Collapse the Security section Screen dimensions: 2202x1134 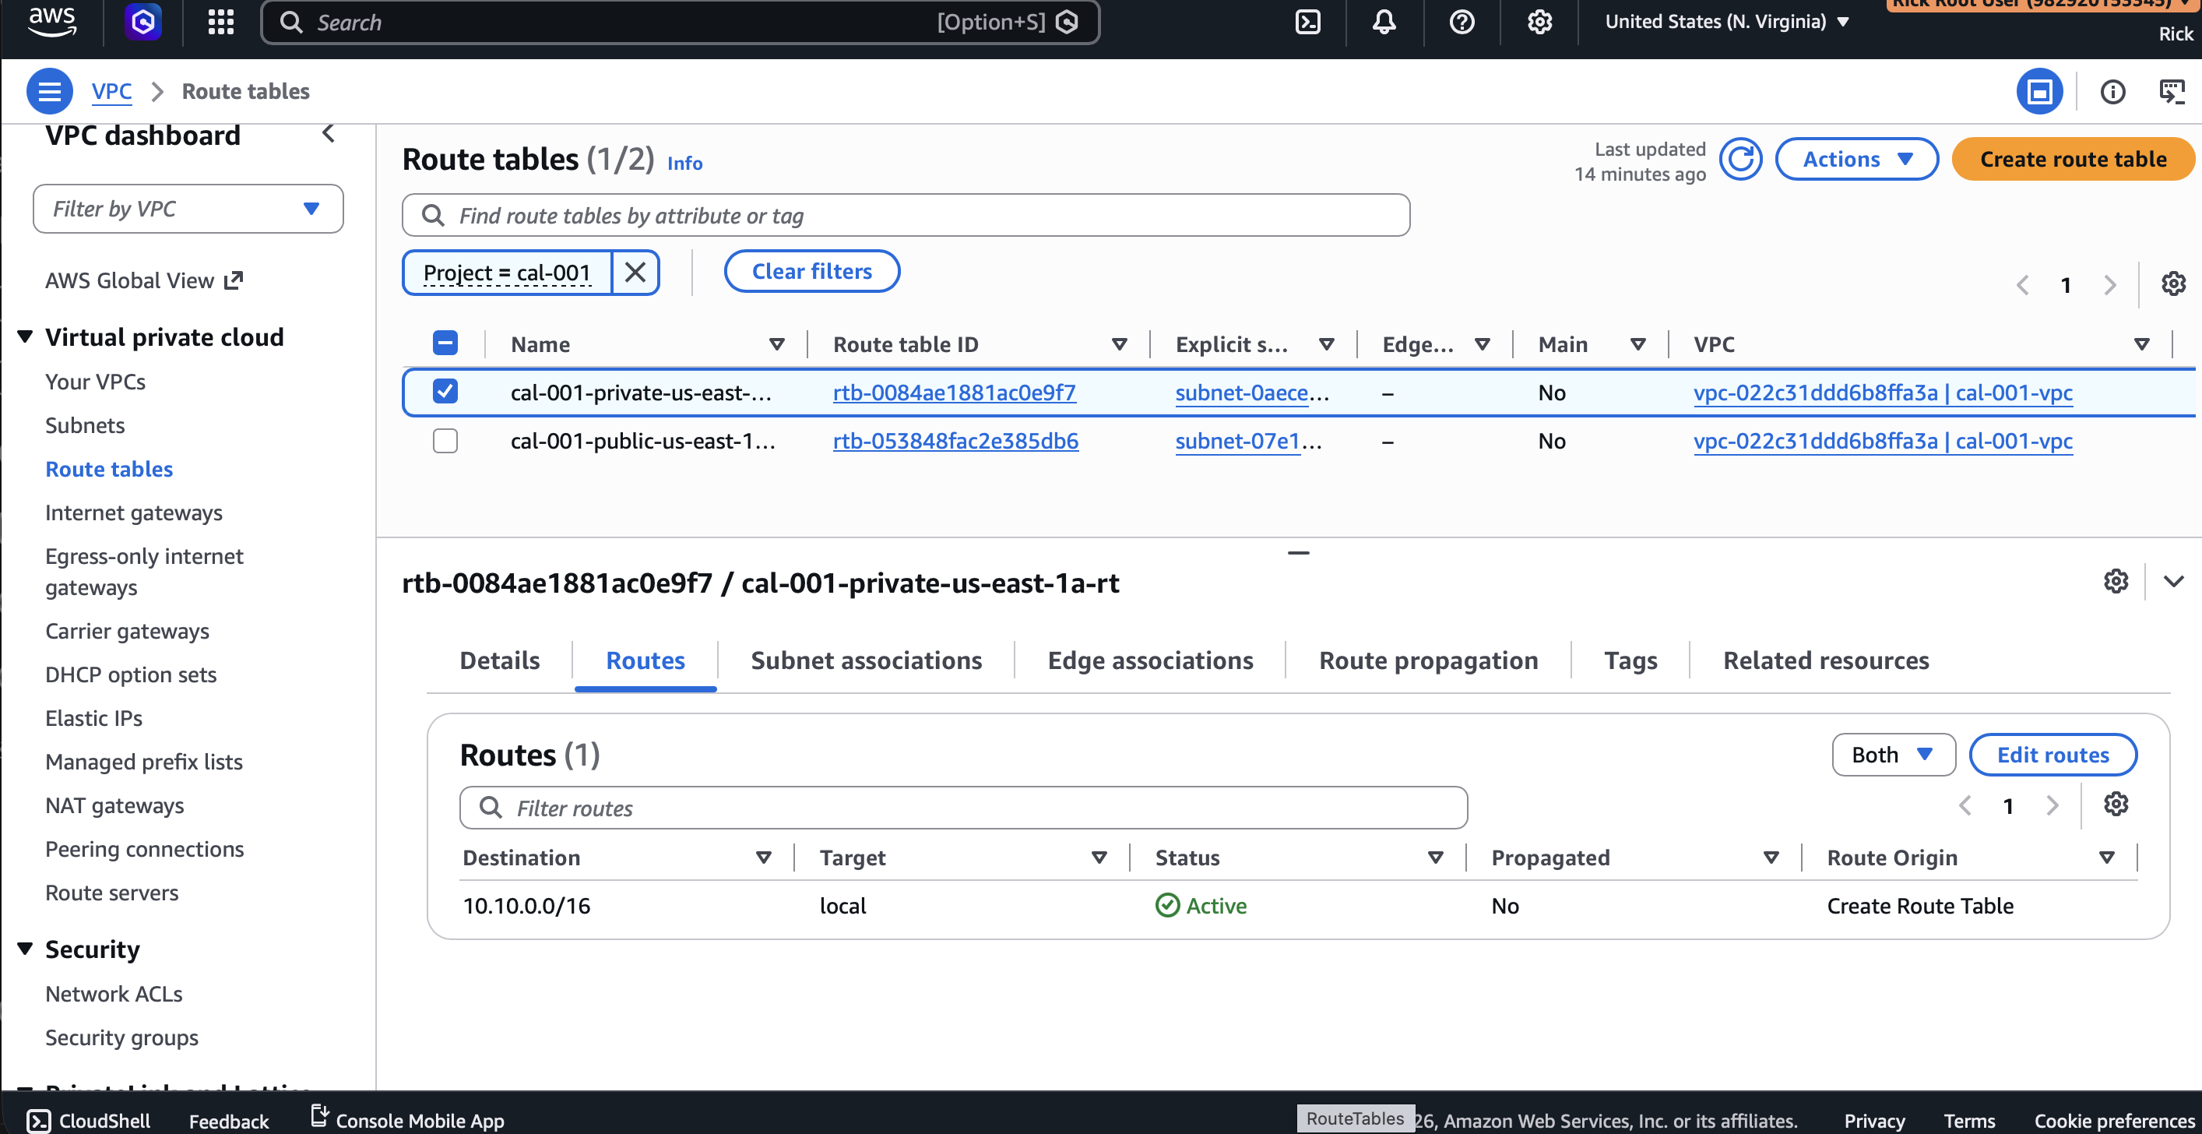26,949
